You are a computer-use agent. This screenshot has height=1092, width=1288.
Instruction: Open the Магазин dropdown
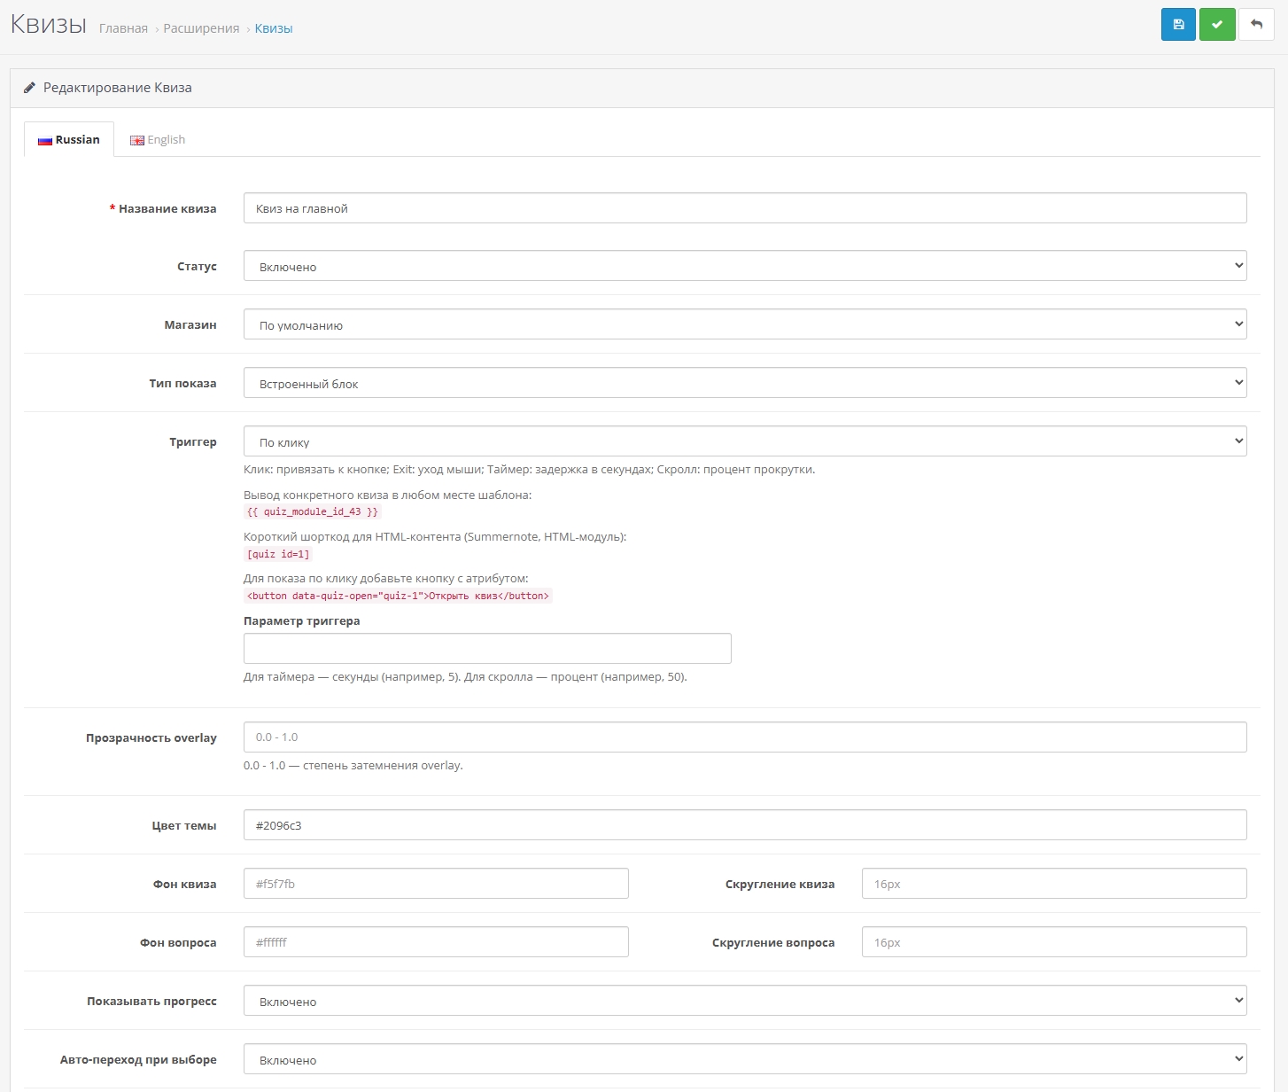(744, 324)
